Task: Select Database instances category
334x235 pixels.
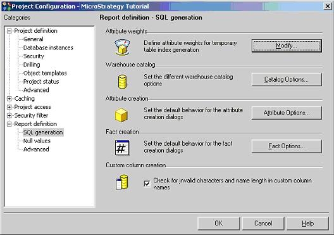Action: [x=48, y=48]
